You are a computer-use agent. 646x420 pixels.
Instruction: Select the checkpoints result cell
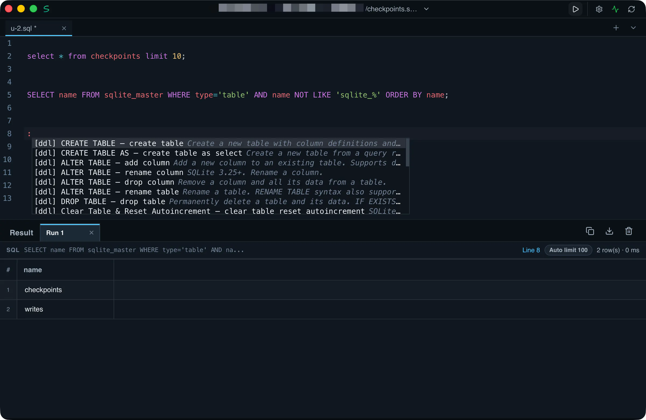tap(65, 290)
